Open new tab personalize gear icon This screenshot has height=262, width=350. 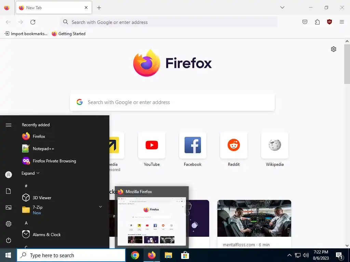[334, 49]
